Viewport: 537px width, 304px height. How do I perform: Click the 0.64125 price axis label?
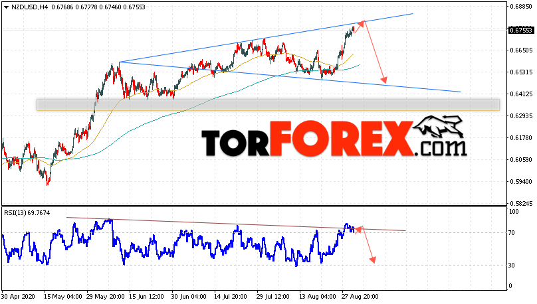[x=521, y=94]
